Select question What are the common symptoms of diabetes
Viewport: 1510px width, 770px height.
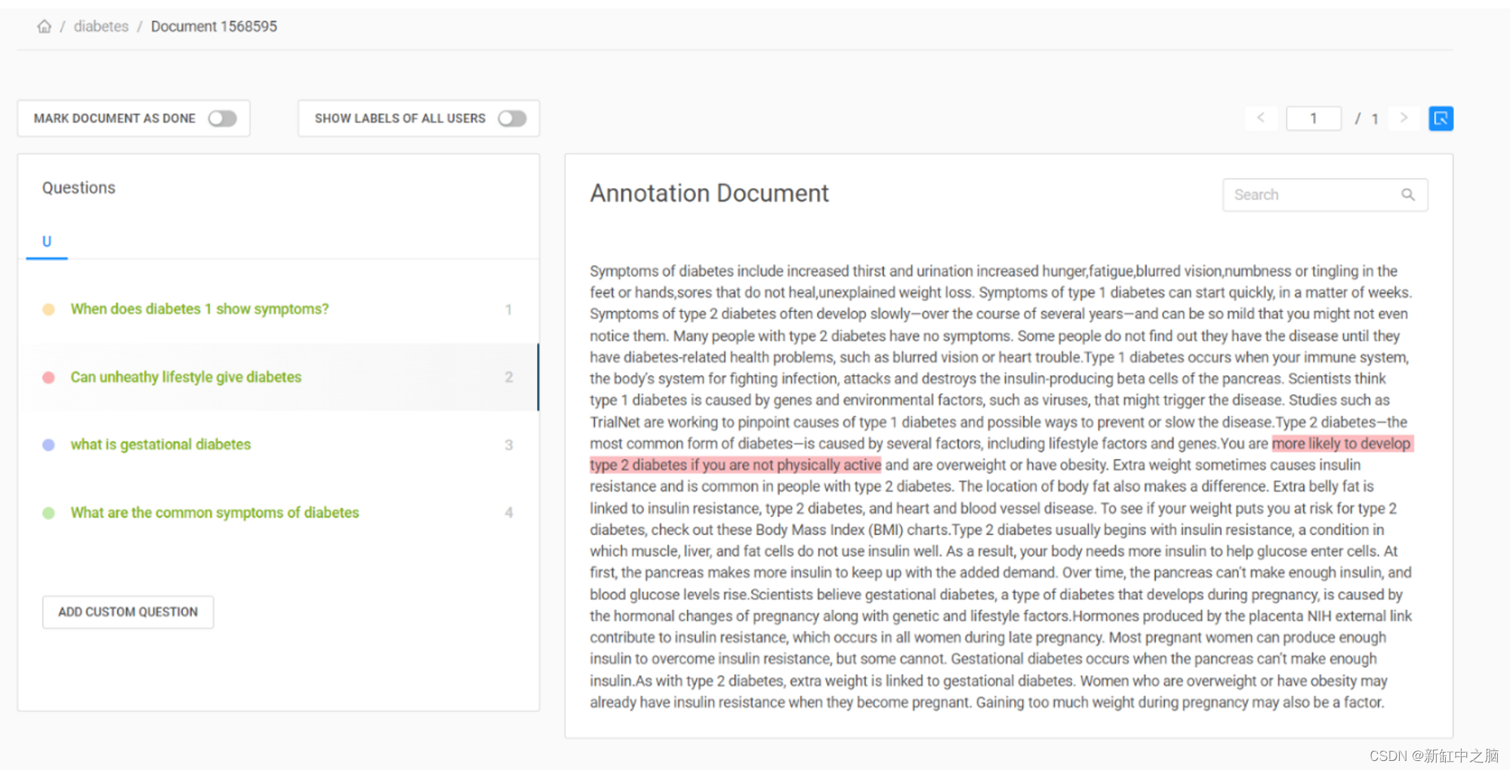[x=278, y=513]
